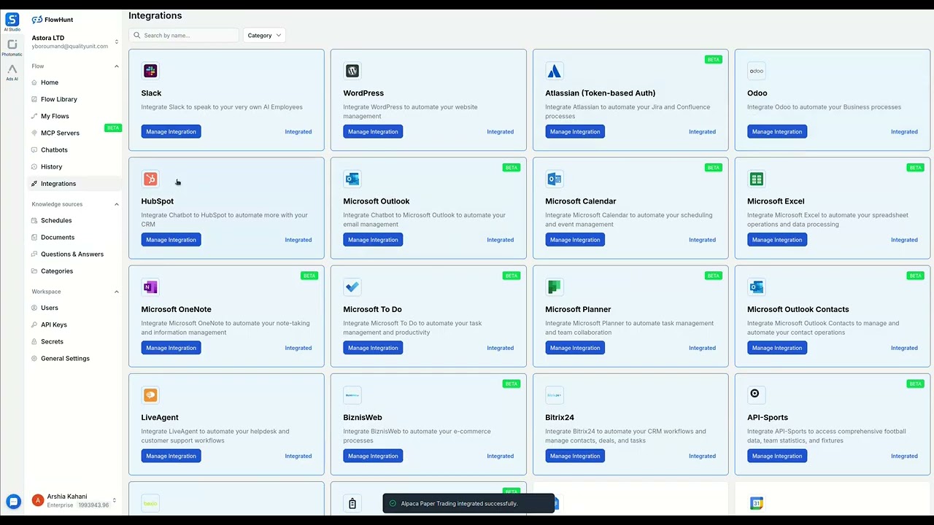The height and width of the screenshot is (525, 934).
Task: Open AI Studio in the left rail
Action: (12, 22)
